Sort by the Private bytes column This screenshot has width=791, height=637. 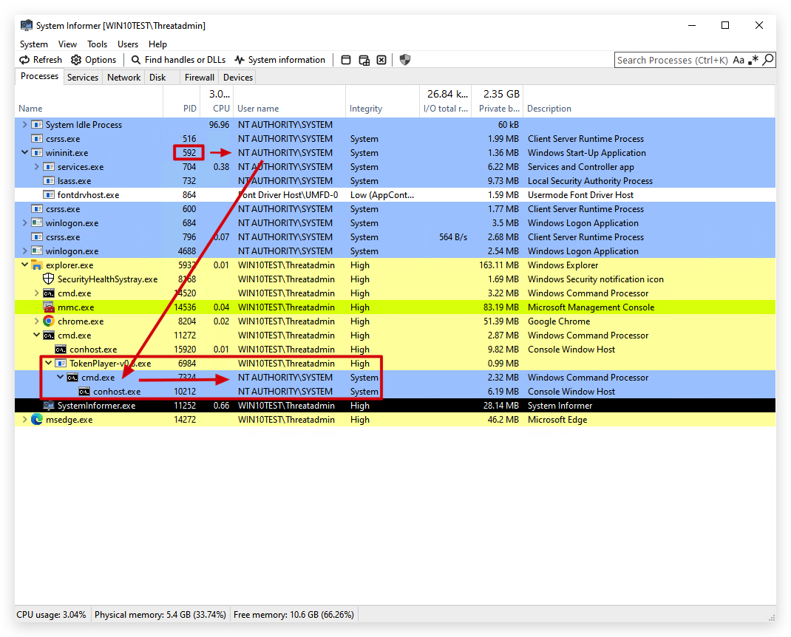click(498, 109)
